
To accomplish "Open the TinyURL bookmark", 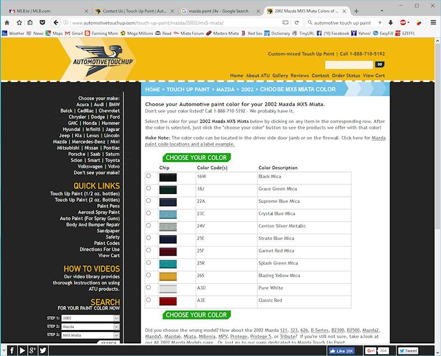I will 304,33.
